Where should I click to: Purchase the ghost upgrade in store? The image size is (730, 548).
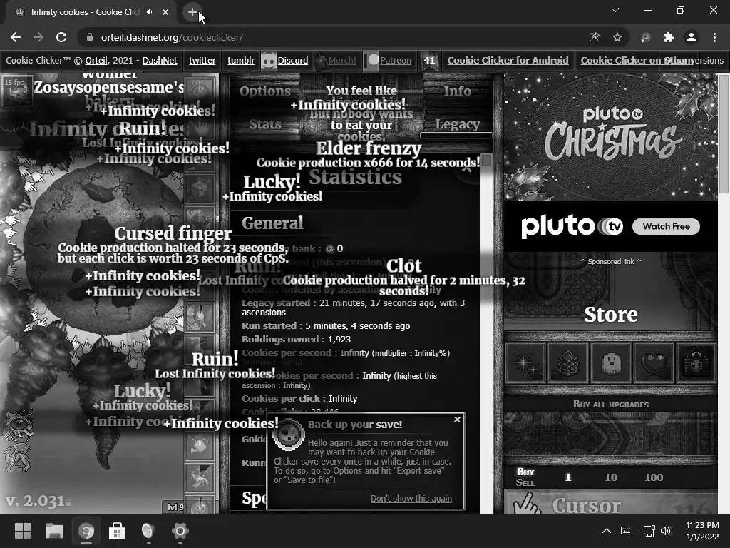tap(611, 362)
